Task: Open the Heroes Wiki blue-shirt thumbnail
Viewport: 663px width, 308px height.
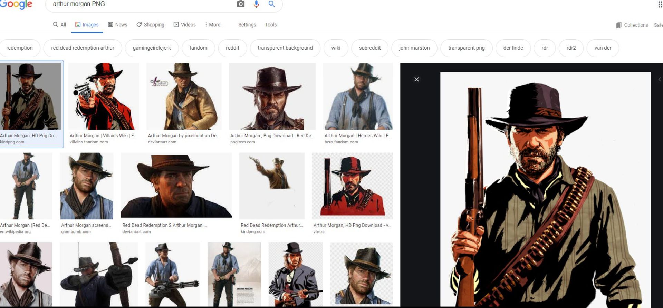Action: [x=358, y=96]
